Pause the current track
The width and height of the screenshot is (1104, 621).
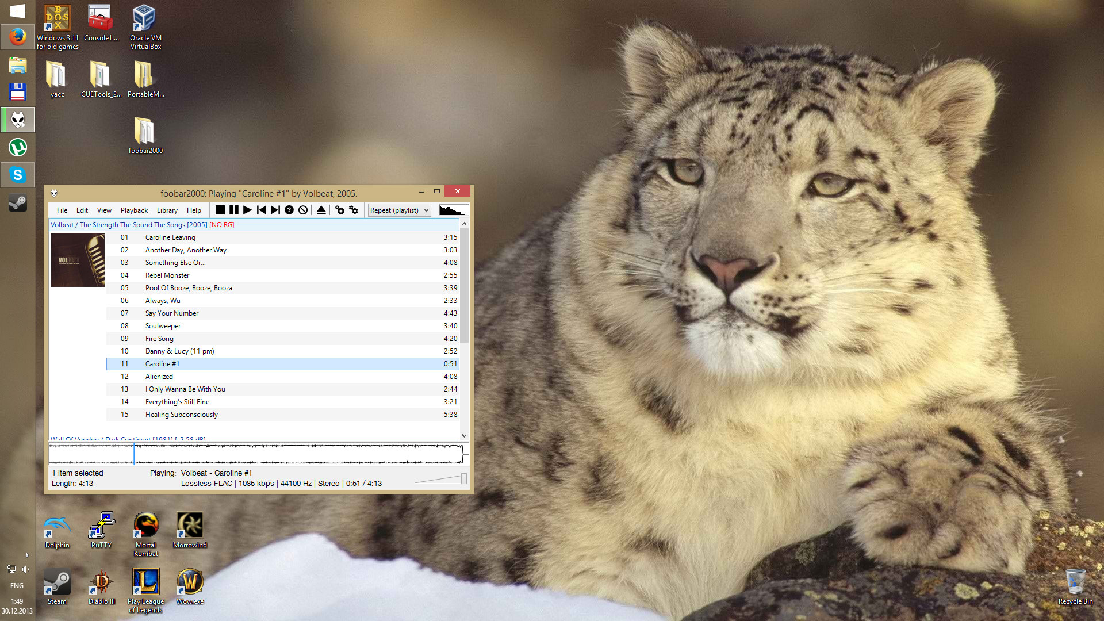tap(233, 210)
